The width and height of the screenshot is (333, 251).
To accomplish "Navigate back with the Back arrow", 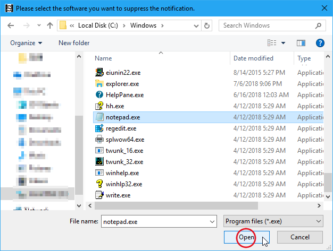I will coord(12,25).
